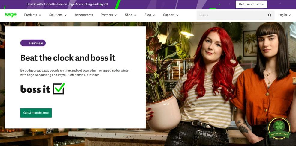Click the green Get 3 months free button

(x=36, y=113)
